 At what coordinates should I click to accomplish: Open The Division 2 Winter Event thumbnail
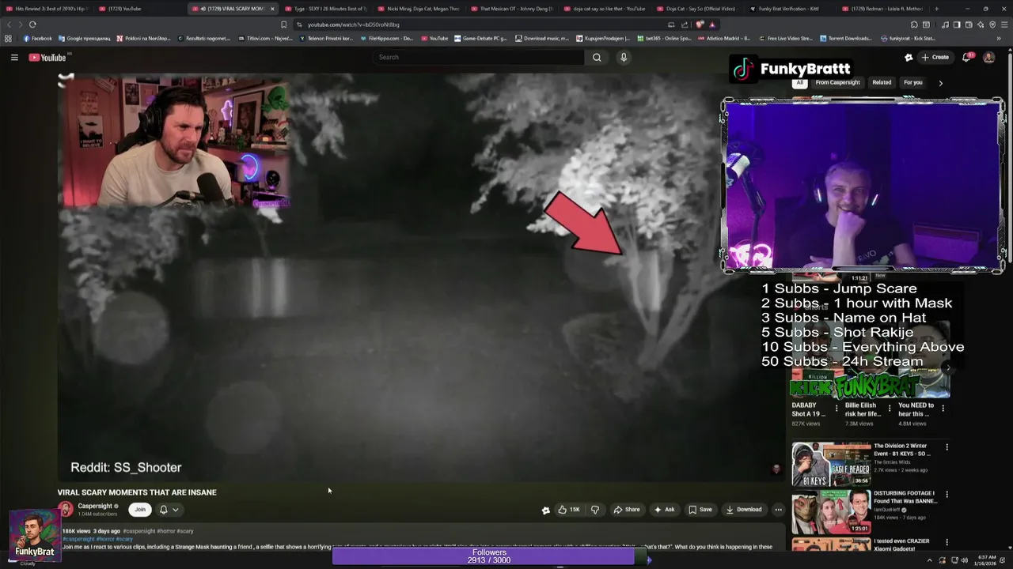click(x=831, y=464)
